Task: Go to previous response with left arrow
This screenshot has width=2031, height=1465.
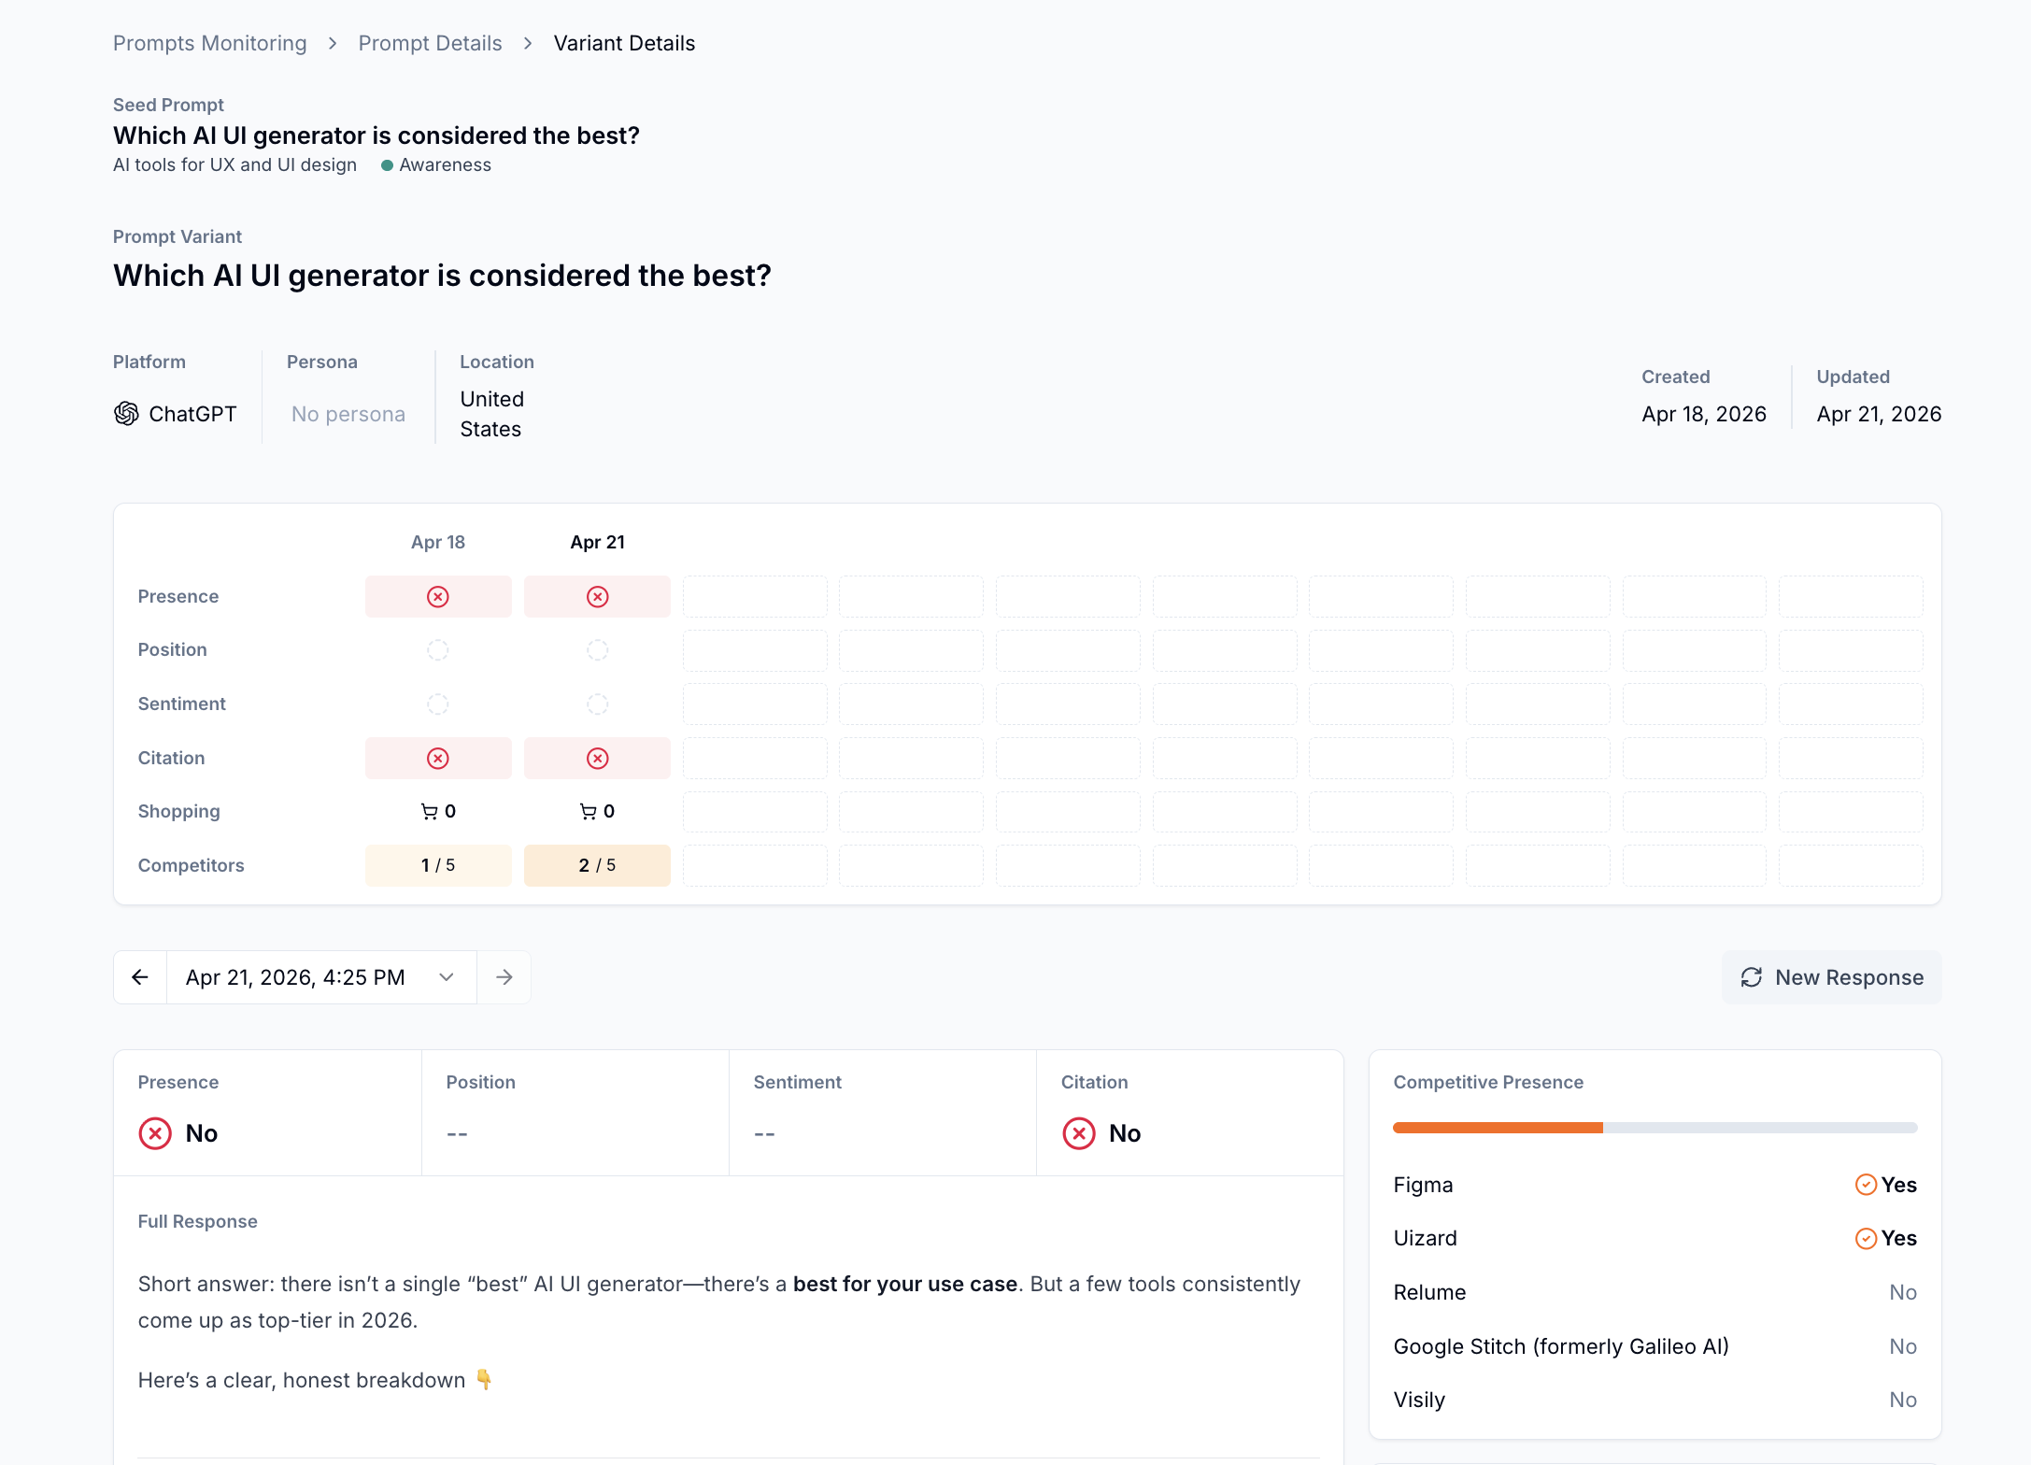Action: pos(140,977)
